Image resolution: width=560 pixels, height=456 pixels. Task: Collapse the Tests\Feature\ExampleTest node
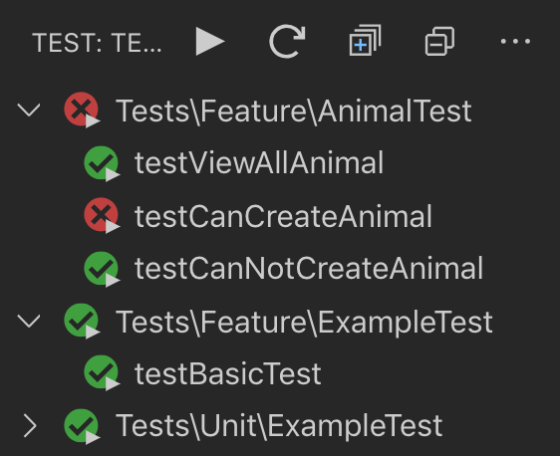tap(29, 321)
